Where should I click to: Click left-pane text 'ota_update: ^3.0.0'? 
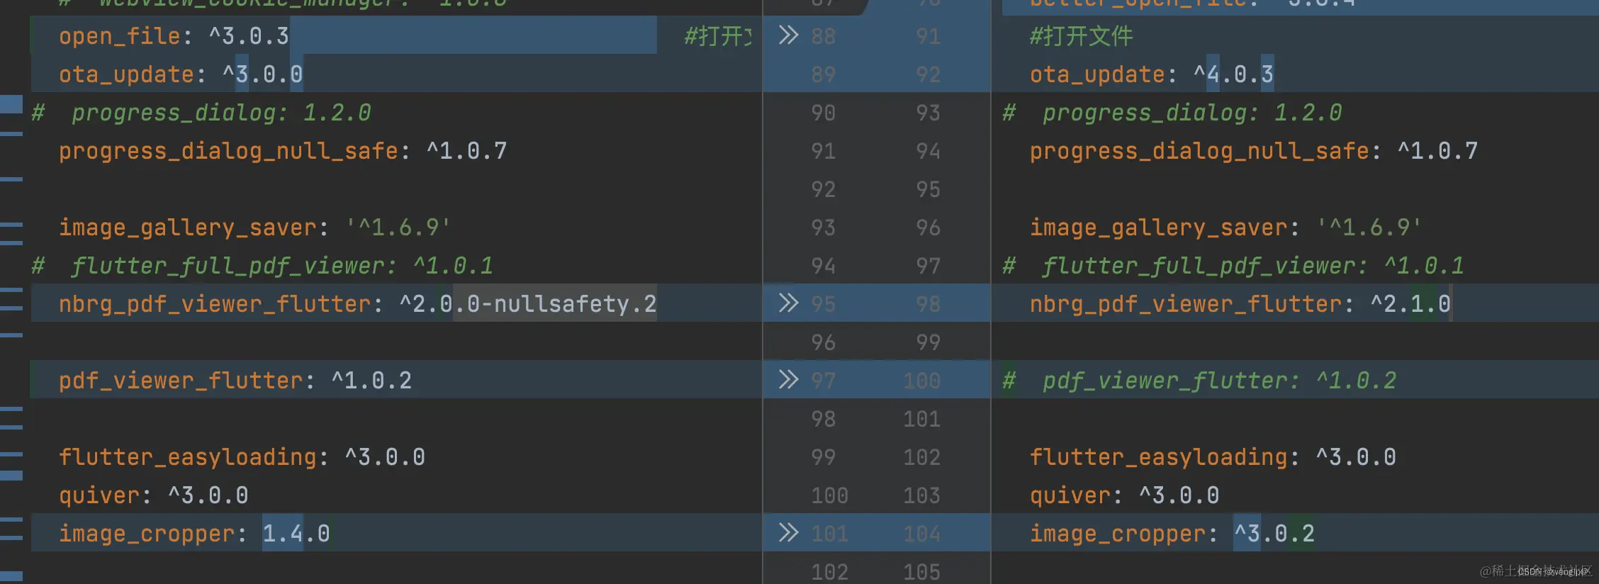[x=181, y=74]
